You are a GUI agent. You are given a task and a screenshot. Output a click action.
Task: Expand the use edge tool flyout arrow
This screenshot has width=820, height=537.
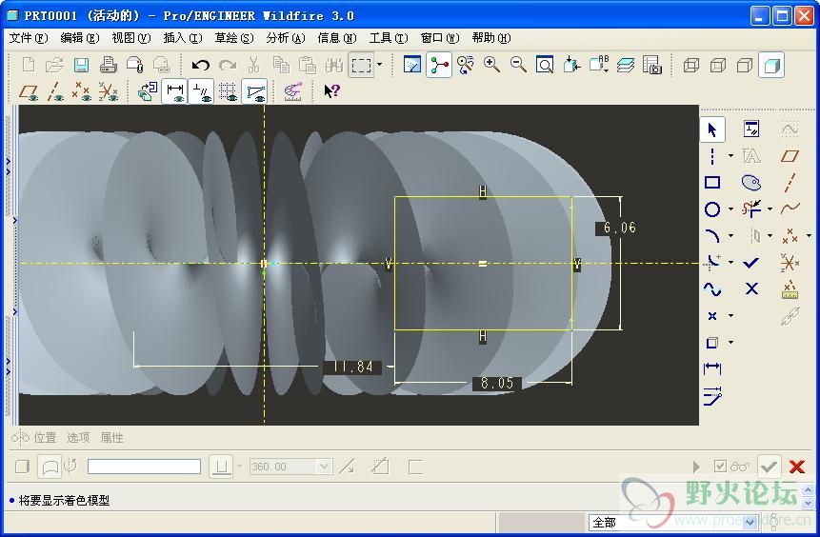[731, 343]
